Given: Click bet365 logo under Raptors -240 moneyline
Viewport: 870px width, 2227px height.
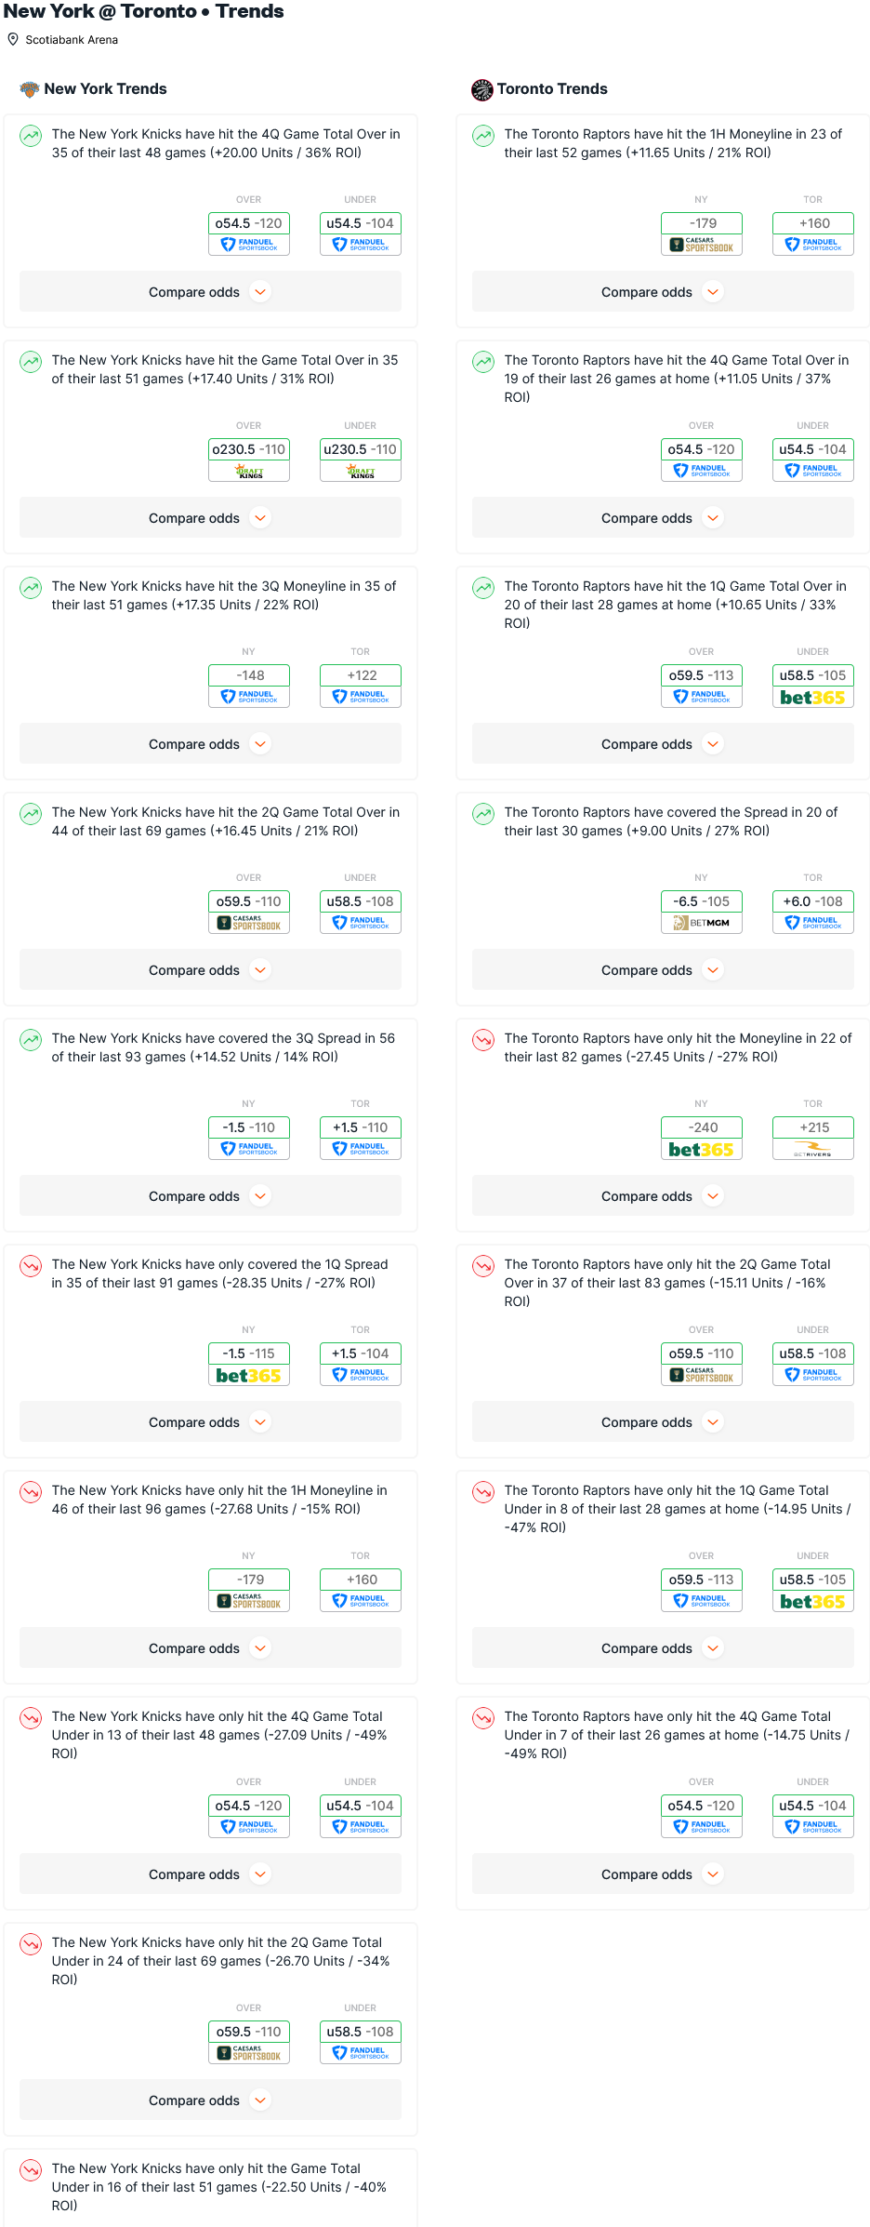Looking at the screenshot, I should 702,1150.
